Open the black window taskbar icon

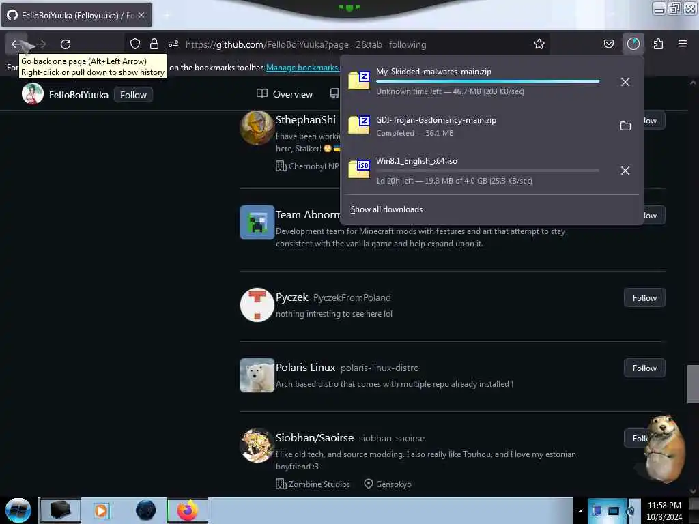point(60,510)
